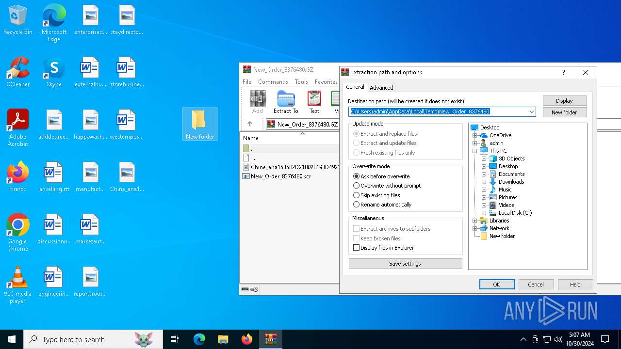The image size is (621, 349).
Task: Select Google Chrome desktop shortcut
Action: 18,233
